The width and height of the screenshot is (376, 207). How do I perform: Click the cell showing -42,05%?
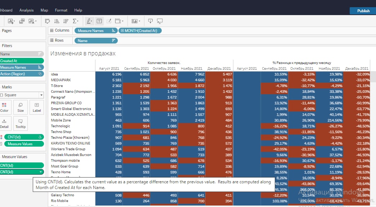[x=274, y=149]
